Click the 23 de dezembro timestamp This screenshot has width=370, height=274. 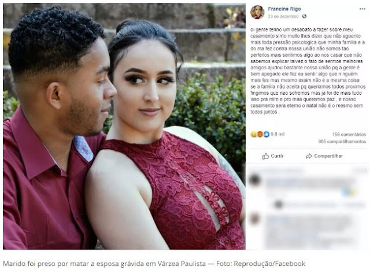tap(283, 16)
